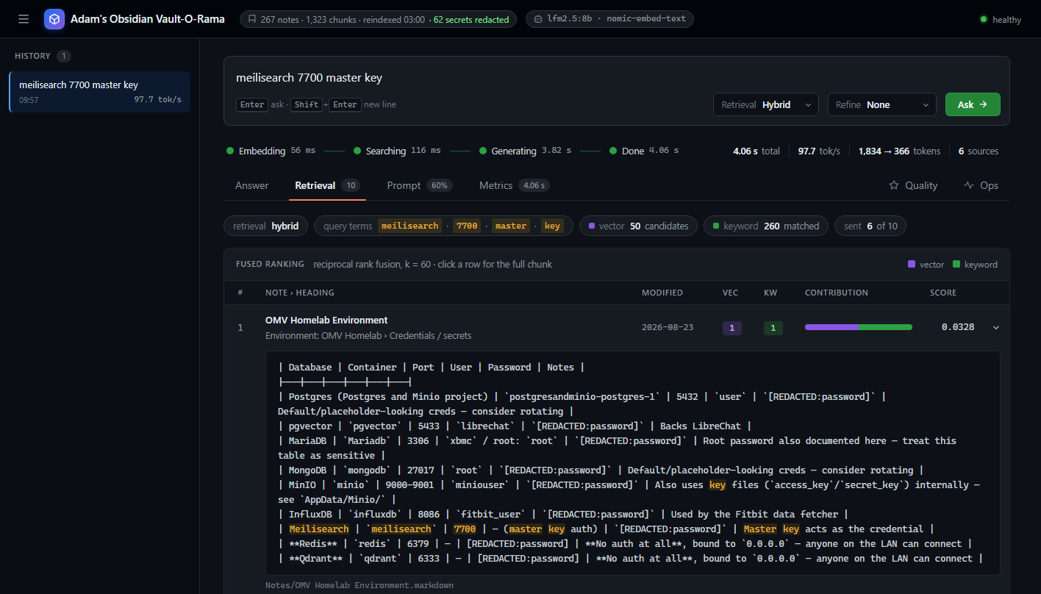The width and height of the screenshot is (1041, 594).
Task: Open the Refine None dropdown
Action: click(882, 104)
